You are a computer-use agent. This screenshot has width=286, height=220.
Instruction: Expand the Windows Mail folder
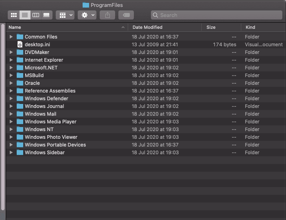click(x=11, y=114)
